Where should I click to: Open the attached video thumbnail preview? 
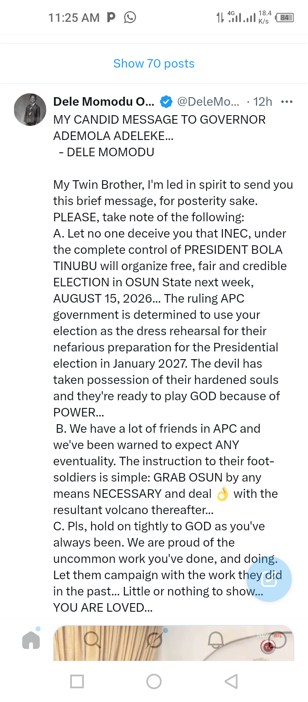click(x=174, y=643)
